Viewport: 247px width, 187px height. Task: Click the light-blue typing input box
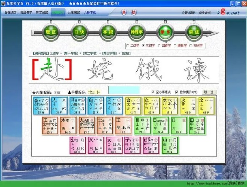click(x=124, y=90)
